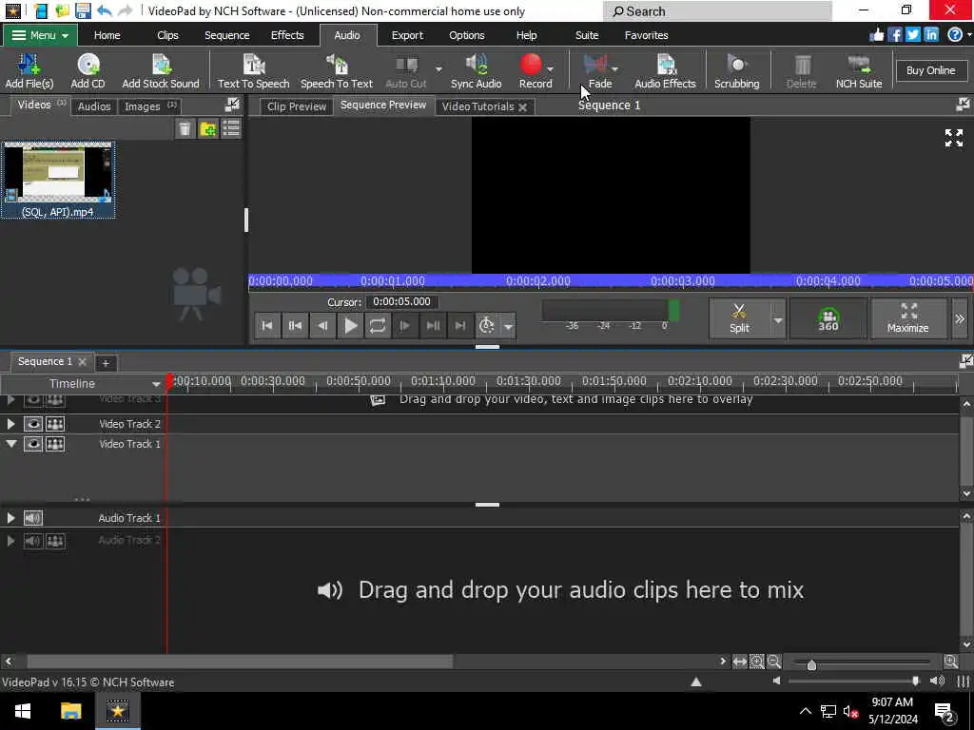Viewport: 974px width, 730px height.
Task: Open the Split options dropdown arrow
Action: click(778, 320)
